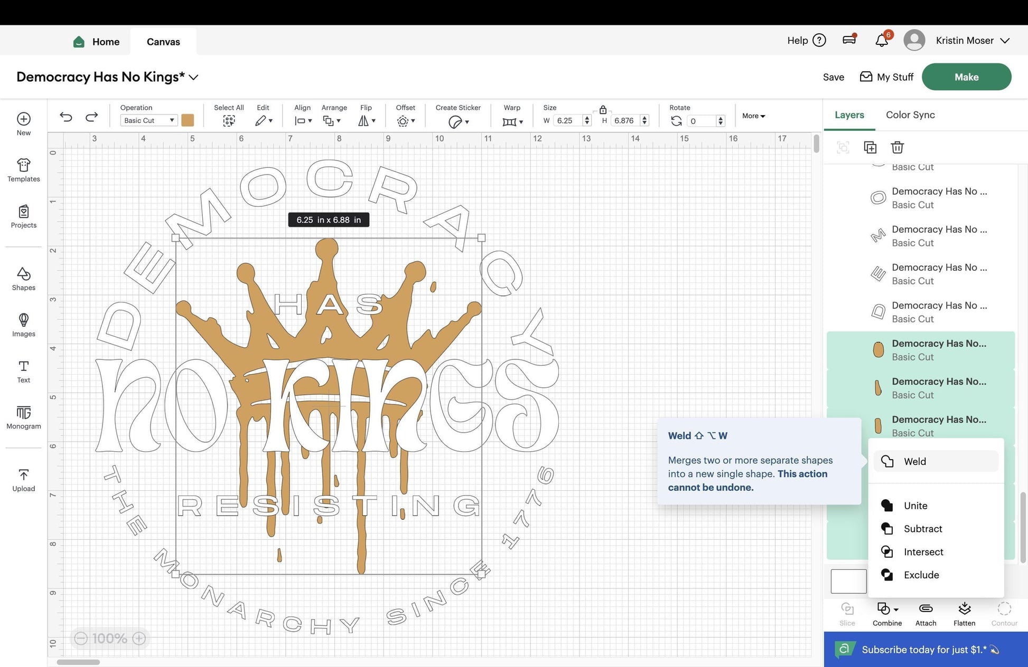Expand the project title chevron
Screen dimensions: 1028x667
pos(194,77)
